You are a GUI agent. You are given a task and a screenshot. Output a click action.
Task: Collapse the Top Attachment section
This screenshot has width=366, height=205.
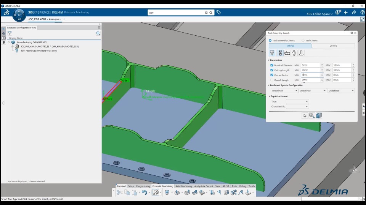pos(269,96)
